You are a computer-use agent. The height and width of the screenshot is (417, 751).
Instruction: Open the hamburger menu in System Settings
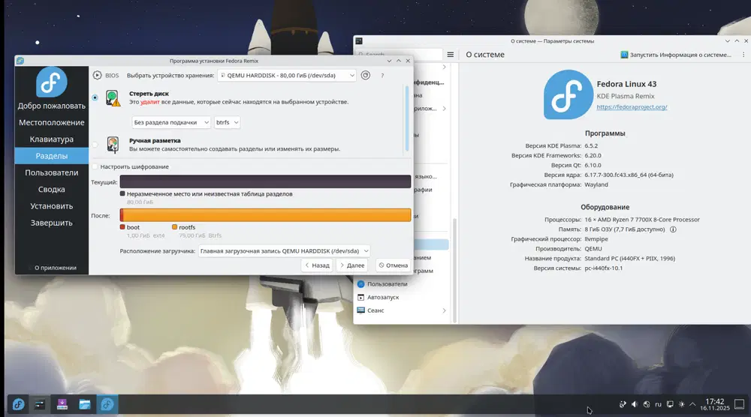click(450, 55)
